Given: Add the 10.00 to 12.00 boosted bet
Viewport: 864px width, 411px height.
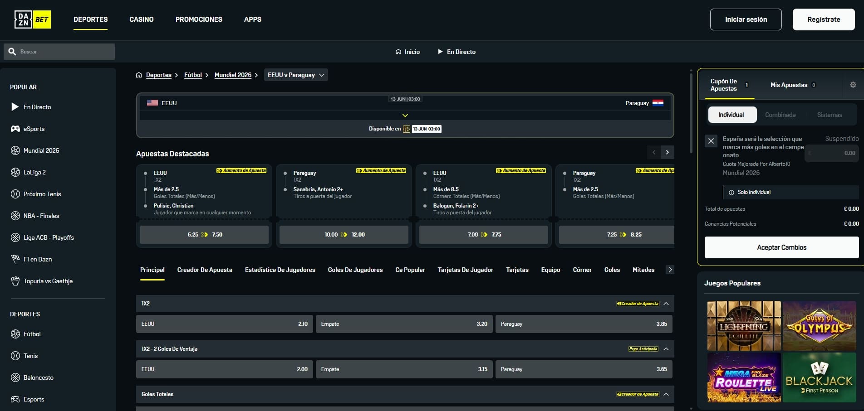Looking at the screenshot, I should [x=344, y=235].
